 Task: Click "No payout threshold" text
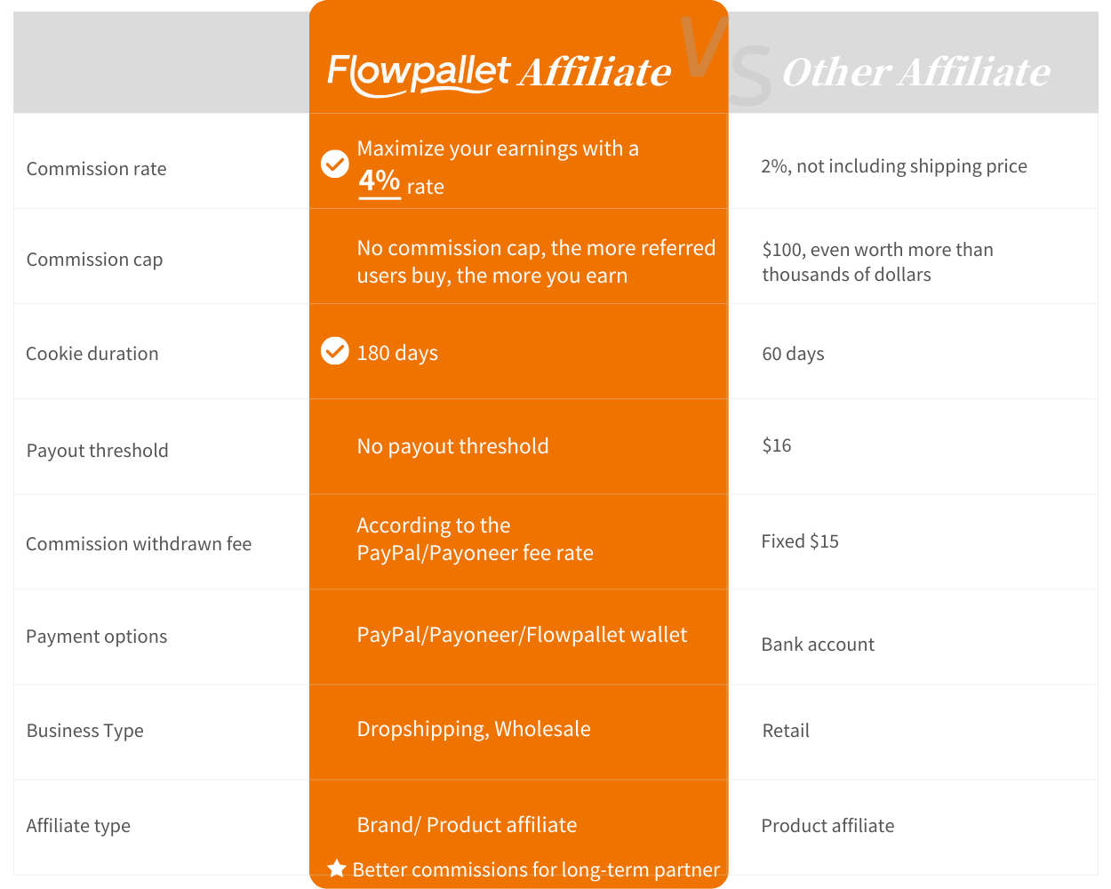452,446
